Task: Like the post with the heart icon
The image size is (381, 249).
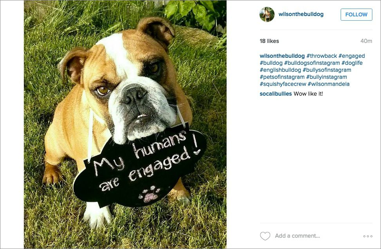Action: click(265, 236)
